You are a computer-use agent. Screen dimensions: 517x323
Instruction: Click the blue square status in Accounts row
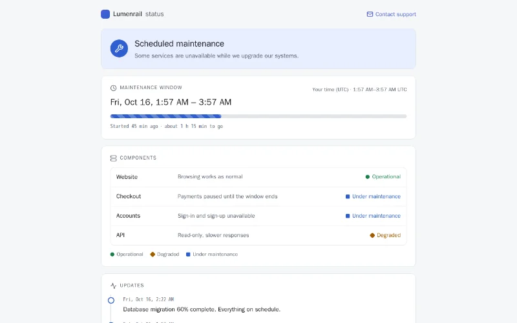pos(348,216)
